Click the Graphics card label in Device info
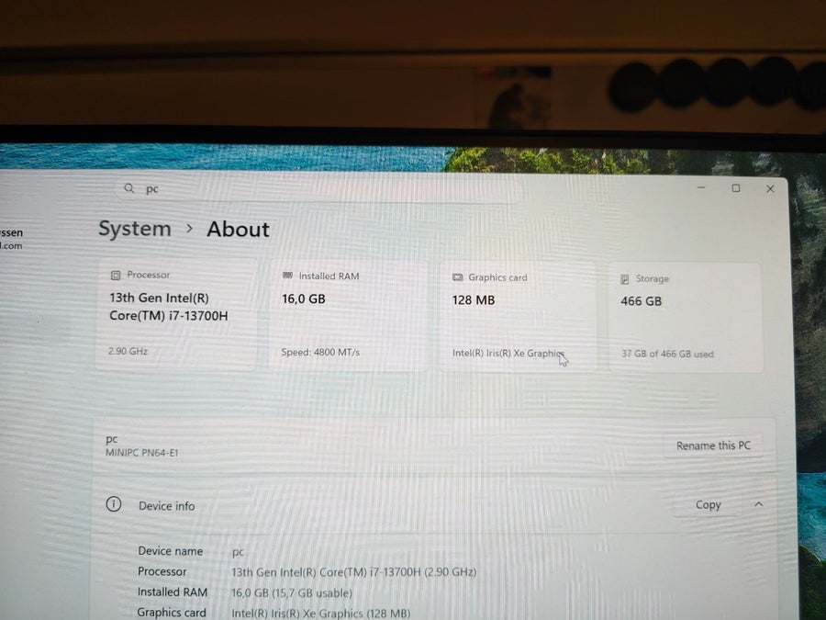826x620 pixels. (x=172, y=613)
